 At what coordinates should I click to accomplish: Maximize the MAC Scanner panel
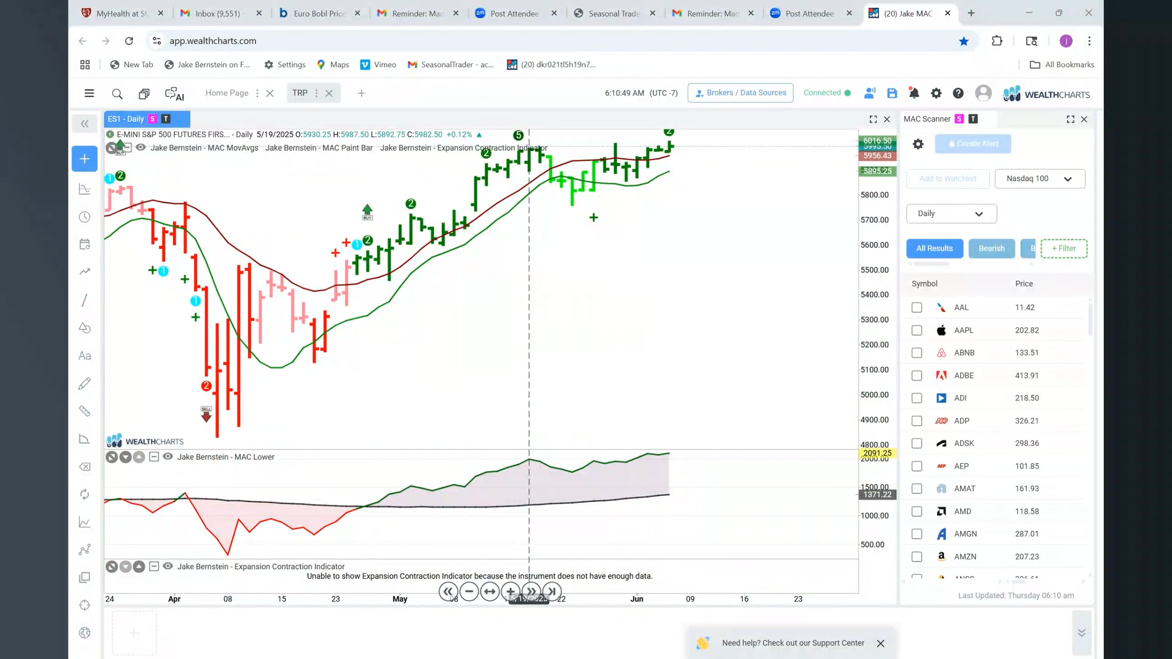1070,120
